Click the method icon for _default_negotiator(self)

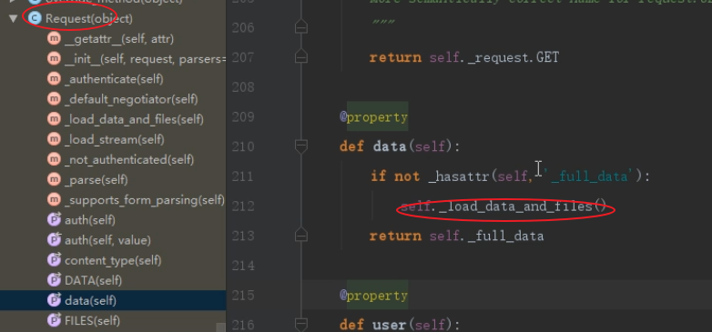pyautogui.click(x=54, y=99)
